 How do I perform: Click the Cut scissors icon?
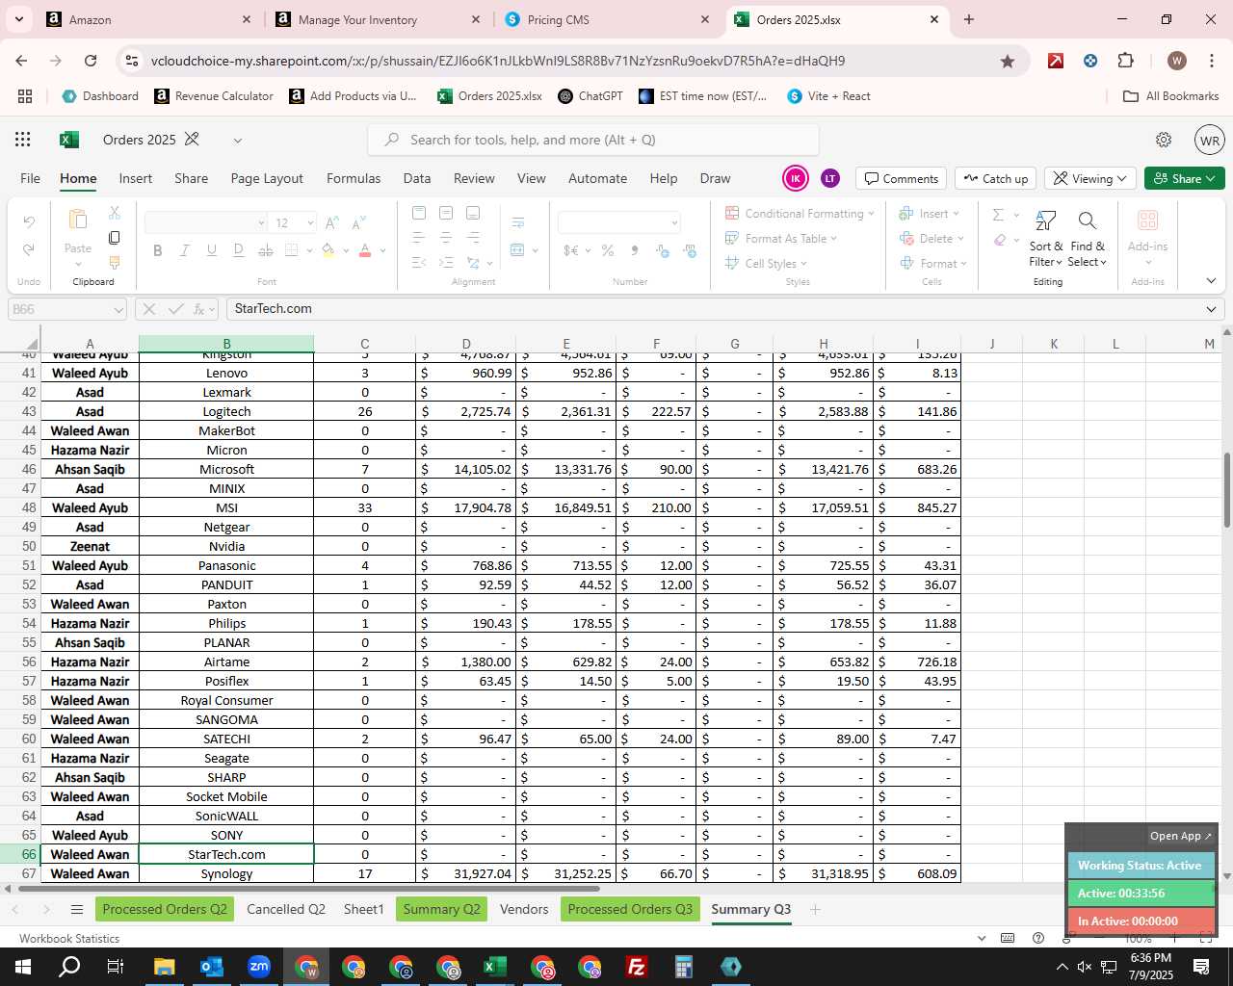115,213
